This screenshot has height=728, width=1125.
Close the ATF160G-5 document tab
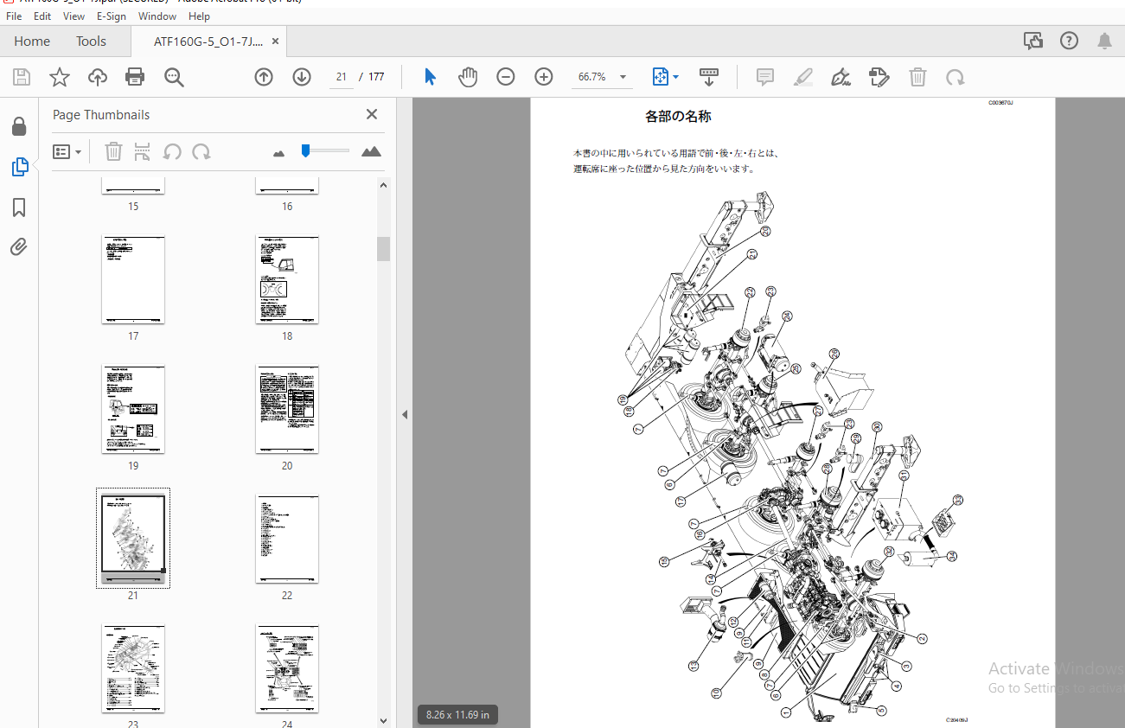click(x=275, y=41)
